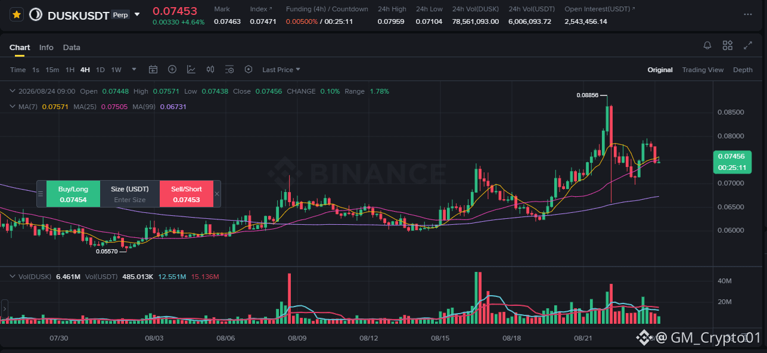The image size is (767, 353).
Task: Close the Buy/Sell quick order widget
Action: pyautogui.click(x=217, y=194)
